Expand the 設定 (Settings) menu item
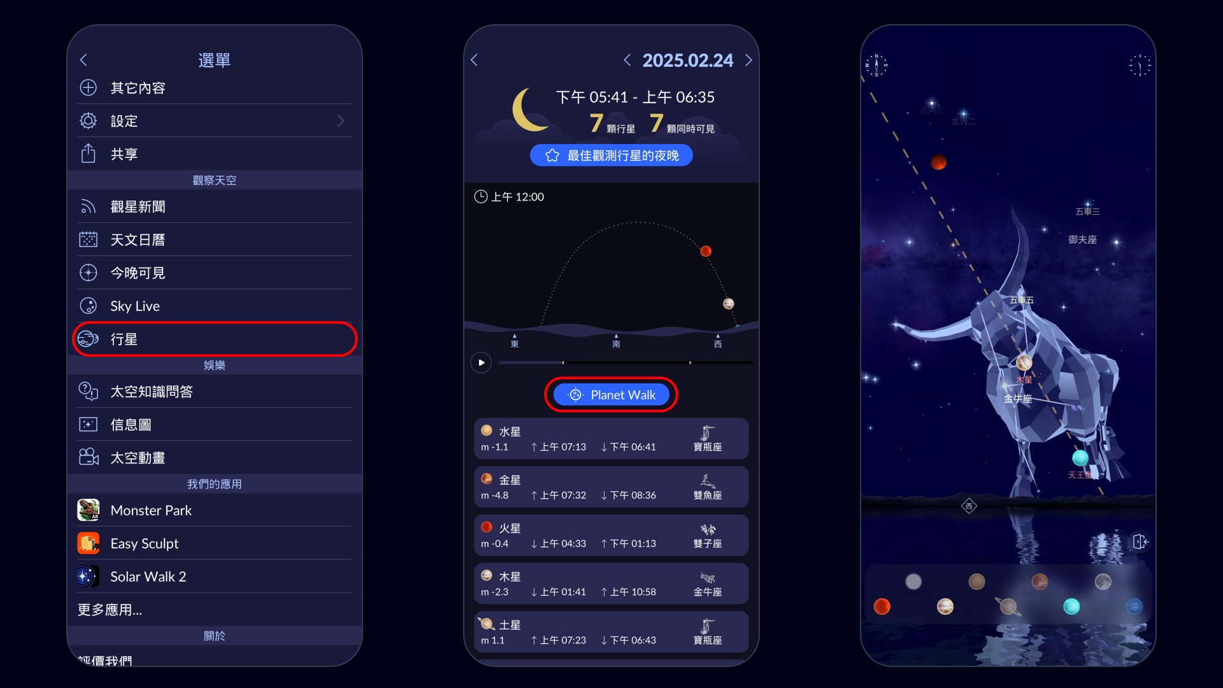The width and height of the screenshot is (1223, 688). pos(341,119)
